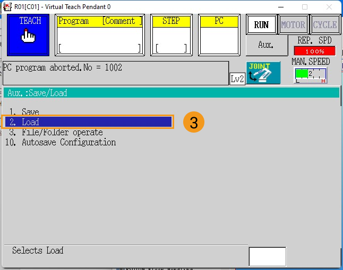Click the Lv2 level indicator
Image resolution: width=343 pixels, height=270 pixels.
tap(237, 79)
